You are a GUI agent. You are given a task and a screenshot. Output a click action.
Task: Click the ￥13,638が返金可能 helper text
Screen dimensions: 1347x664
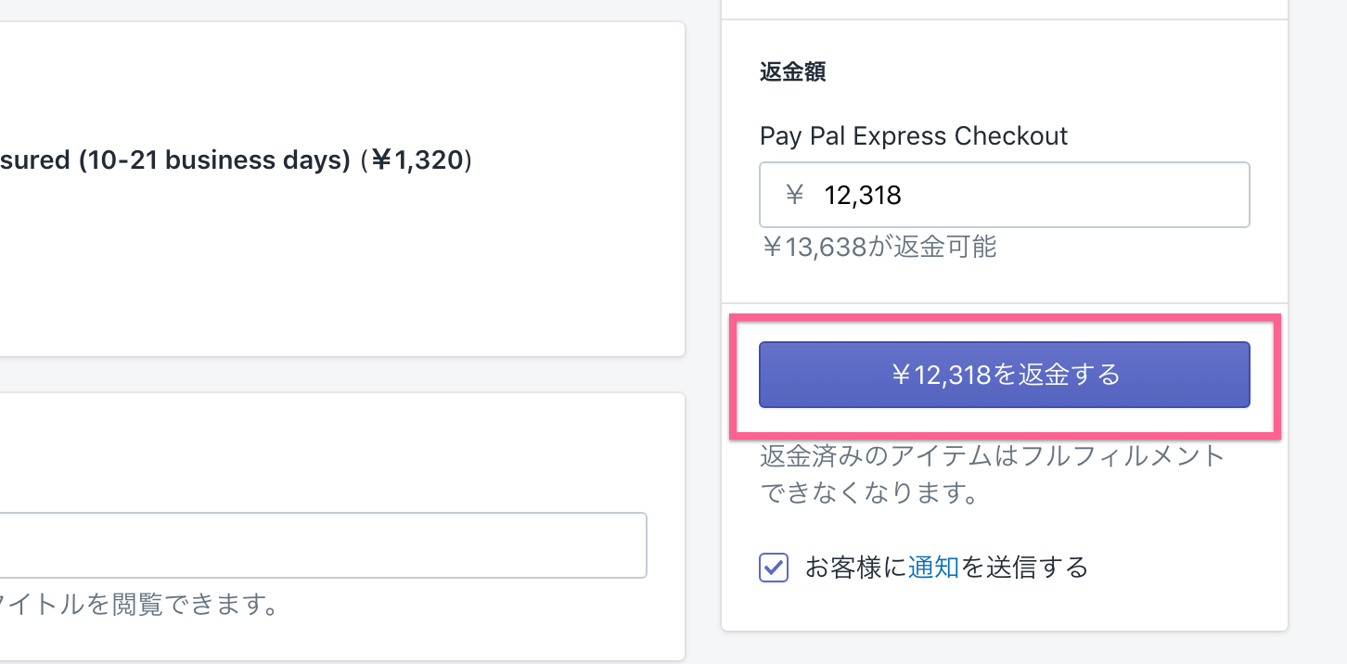(x=879, y=247)
